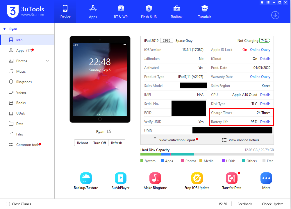291x209 pixels.
Task: Click View Verification Report
Action: tap(174, 140)
